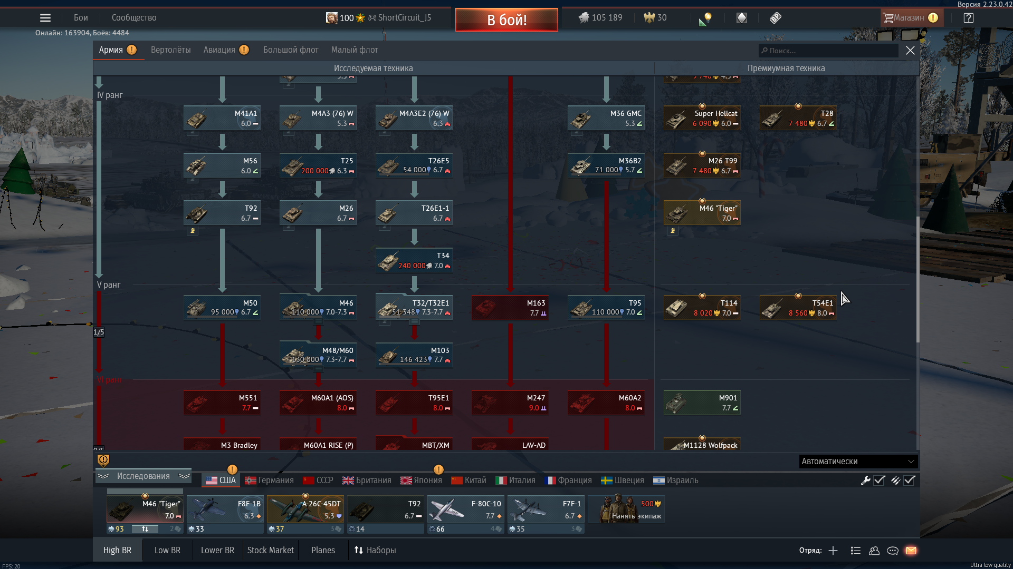This screenshot has height=569, width=1013.
Task: Select the Китай nation tab
Action: 469,480
